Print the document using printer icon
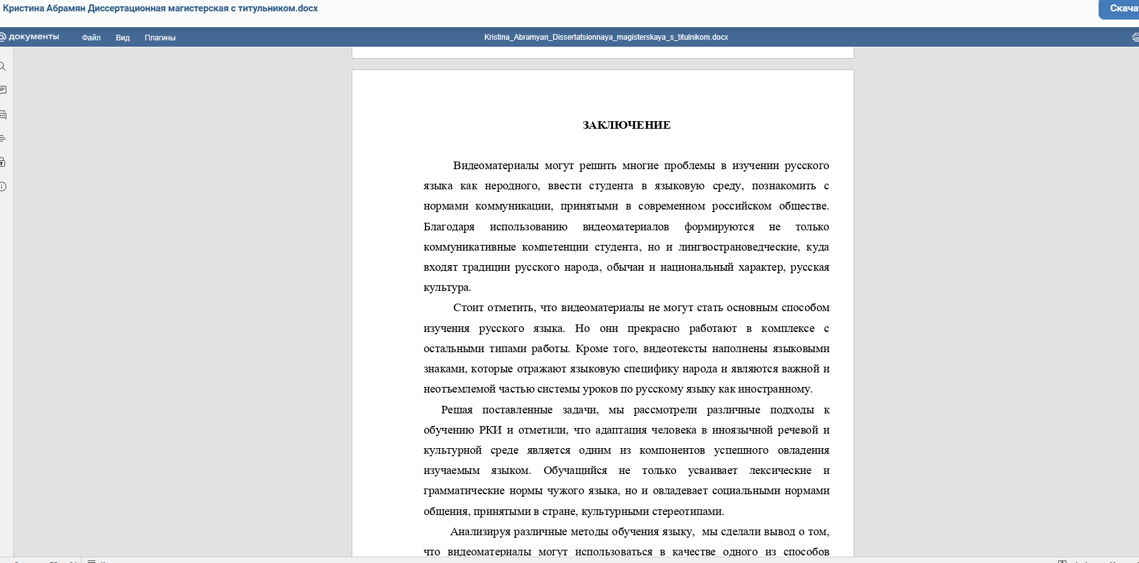Screen dimensions: 1139x563 click(1135, 37)
